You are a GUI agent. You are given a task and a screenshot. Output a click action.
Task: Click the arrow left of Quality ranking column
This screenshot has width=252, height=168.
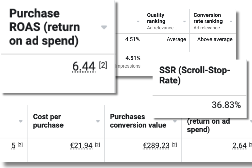(x=138, y=21)
